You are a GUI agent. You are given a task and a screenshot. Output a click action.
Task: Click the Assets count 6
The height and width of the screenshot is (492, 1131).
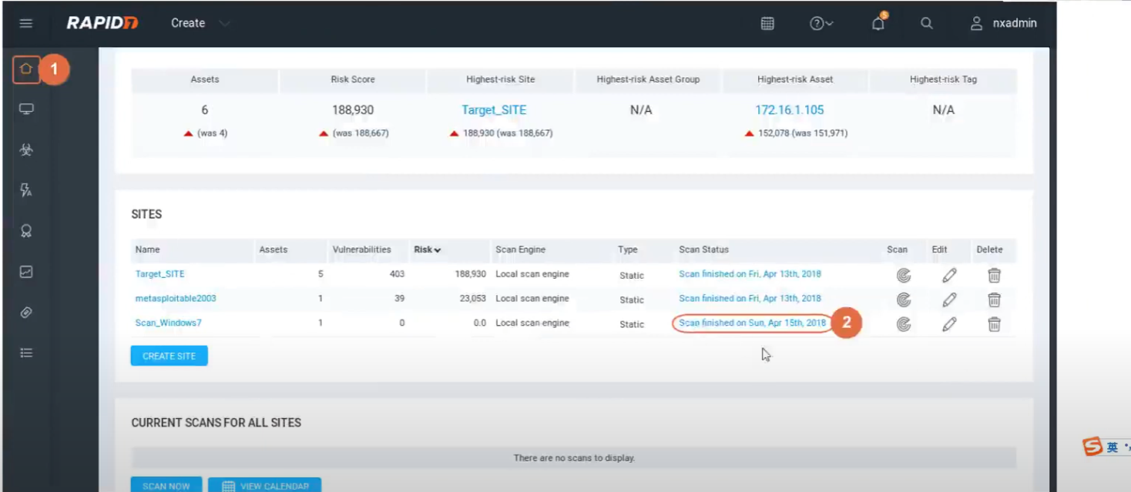pyautogui.click(x=205, y=110)
